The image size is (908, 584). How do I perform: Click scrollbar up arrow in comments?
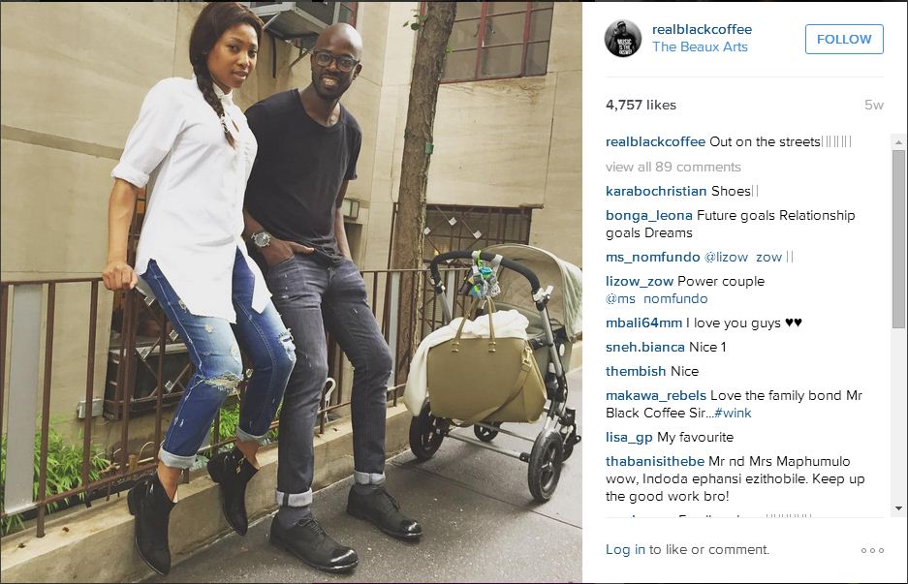[x=898, y=141]
